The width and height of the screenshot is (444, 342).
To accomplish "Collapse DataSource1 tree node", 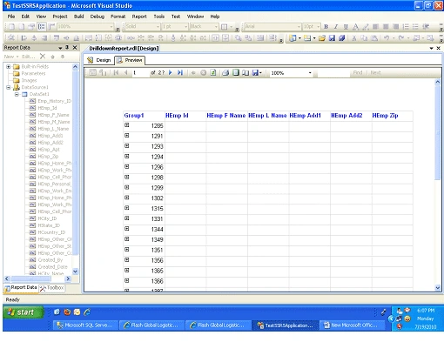I will (x=9, y=87).
